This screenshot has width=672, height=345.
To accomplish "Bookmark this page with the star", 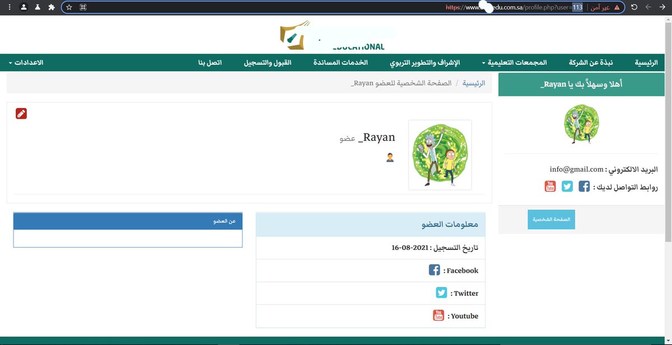I will click(69, 7).
